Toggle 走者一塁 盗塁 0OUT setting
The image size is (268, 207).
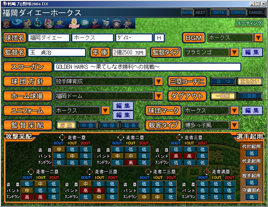point(59,150)
